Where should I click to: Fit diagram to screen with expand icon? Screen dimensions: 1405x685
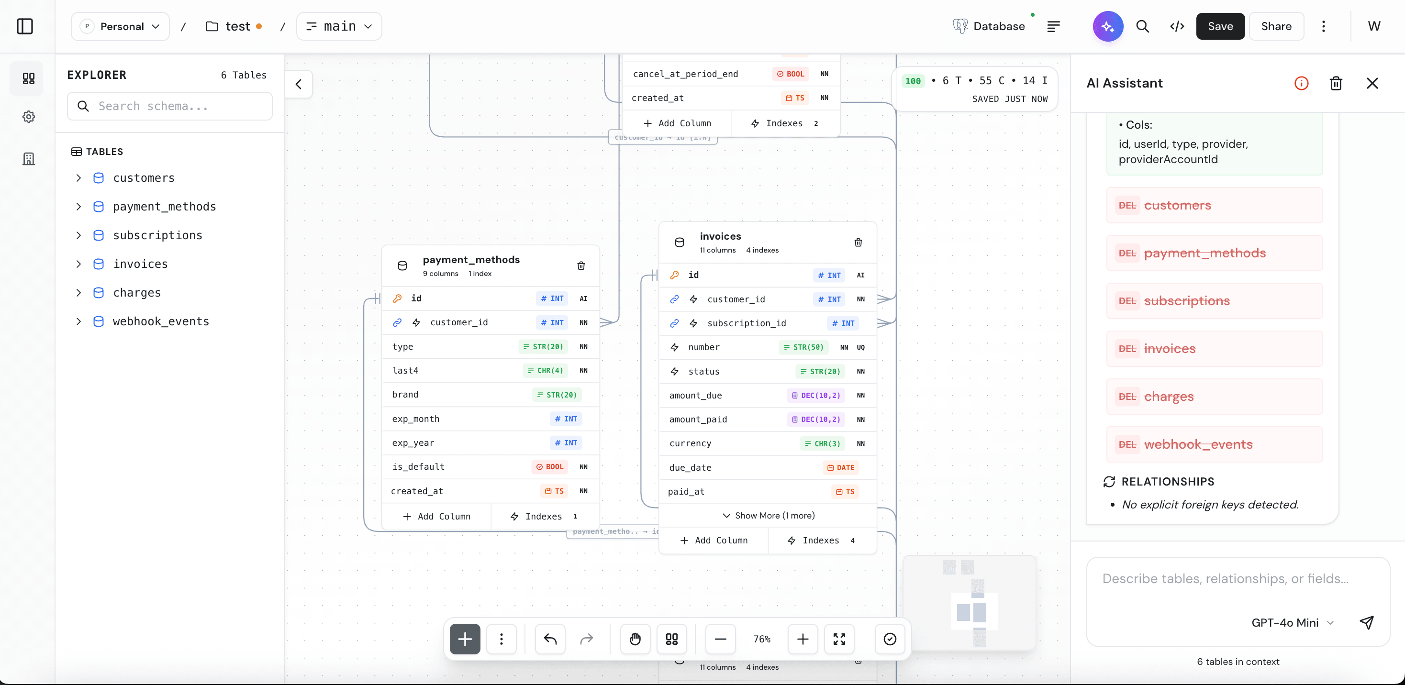[839, 639]
